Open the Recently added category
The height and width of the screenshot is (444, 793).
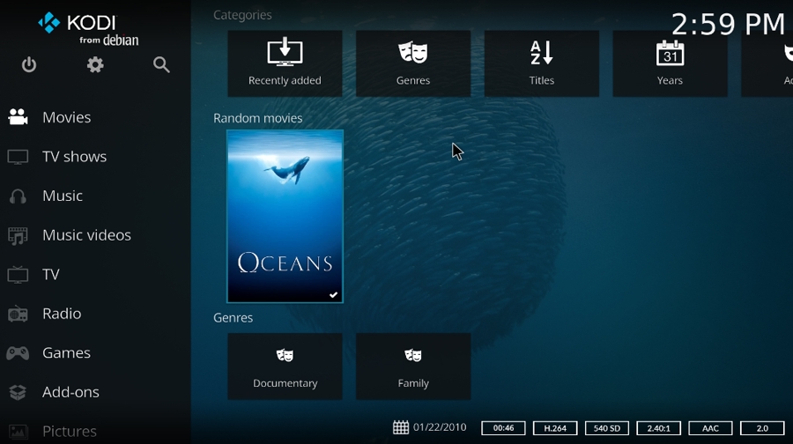point(285,63)
